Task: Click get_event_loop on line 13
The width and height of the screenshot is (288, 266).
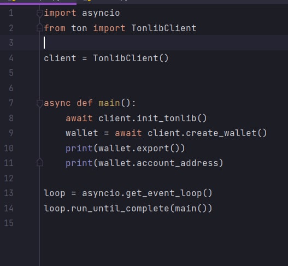Action: pyautogui.click(x=163, y=193)
